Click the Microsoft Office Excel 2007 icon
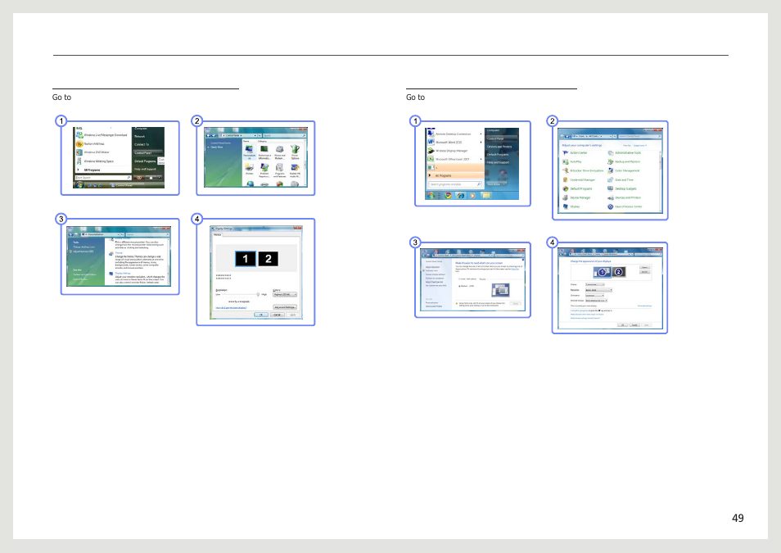Screen dimensions: 781x553 [x=431, y=159]
